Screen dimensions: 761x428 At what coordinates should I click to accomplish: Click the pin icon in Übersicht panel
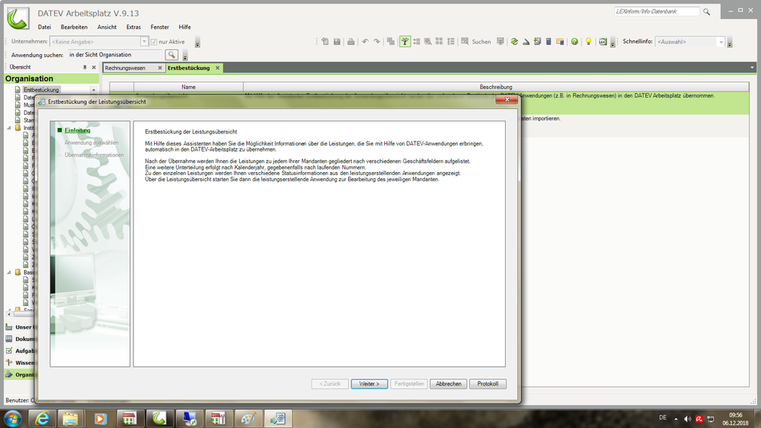tap(85, 68)
